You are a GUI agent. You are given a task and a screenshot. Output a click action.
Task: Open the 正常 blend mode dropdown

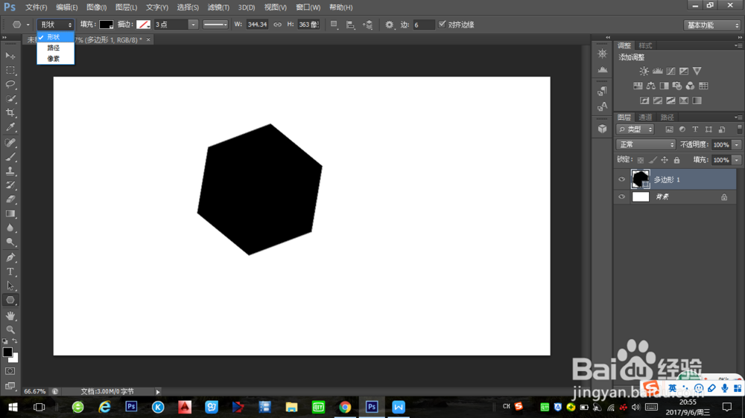click(x=645, y=144)
